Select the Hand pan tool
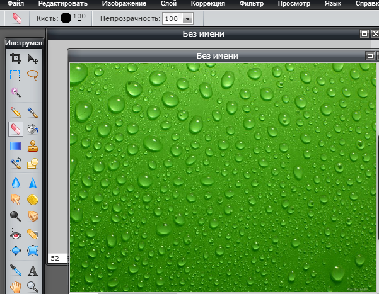Viewport: 379px width, 294px height. (16, 286)
